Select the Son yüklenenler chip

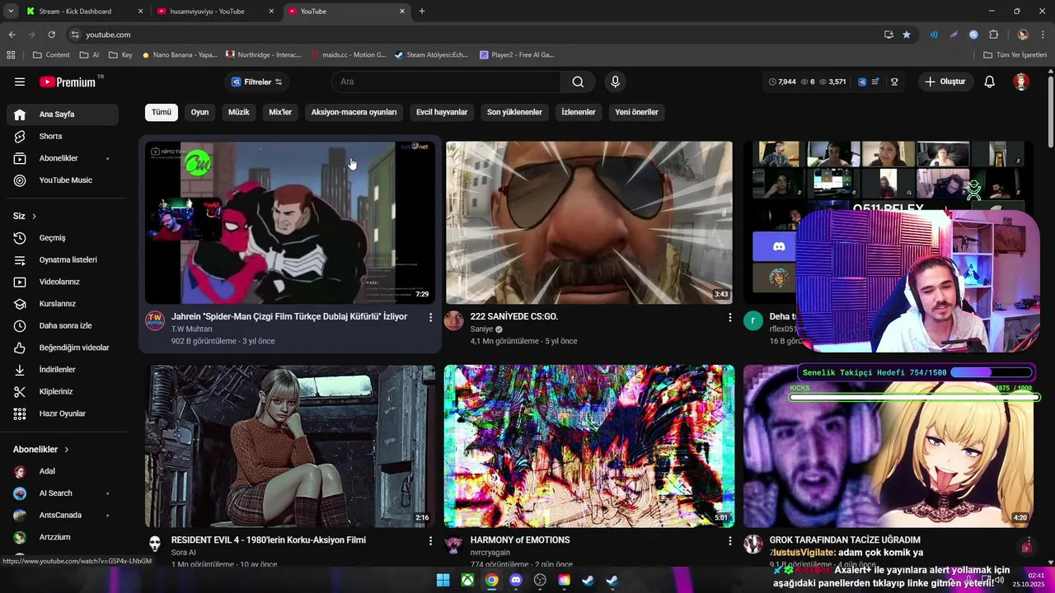[514, 112]
